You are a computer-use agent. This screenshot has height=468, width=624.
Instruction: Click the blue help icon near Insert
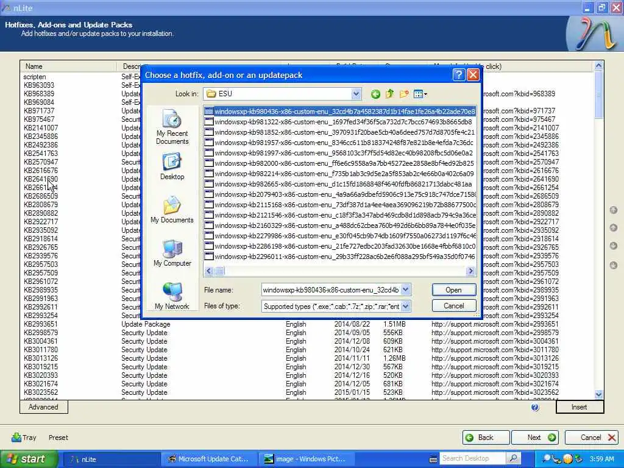point(535,406)
